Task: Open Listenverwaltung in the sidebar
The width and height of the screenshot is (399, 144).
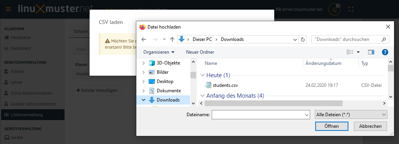Action: (32, 115)
